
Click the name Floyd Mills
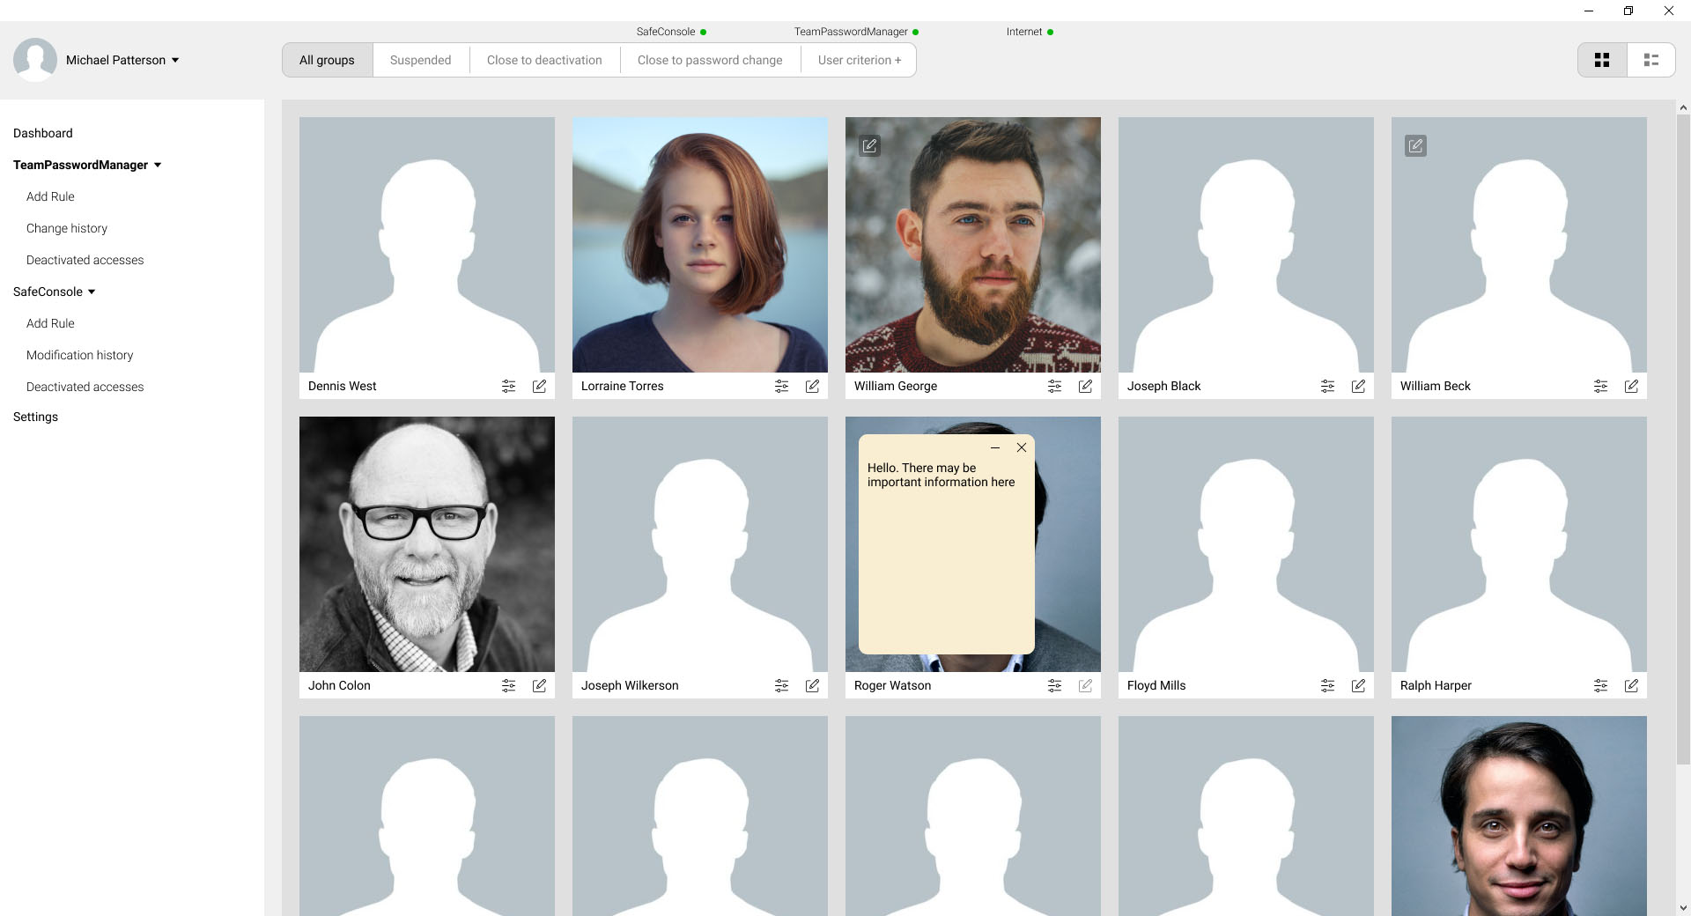pyautogui.click(x=1156, y=685)
